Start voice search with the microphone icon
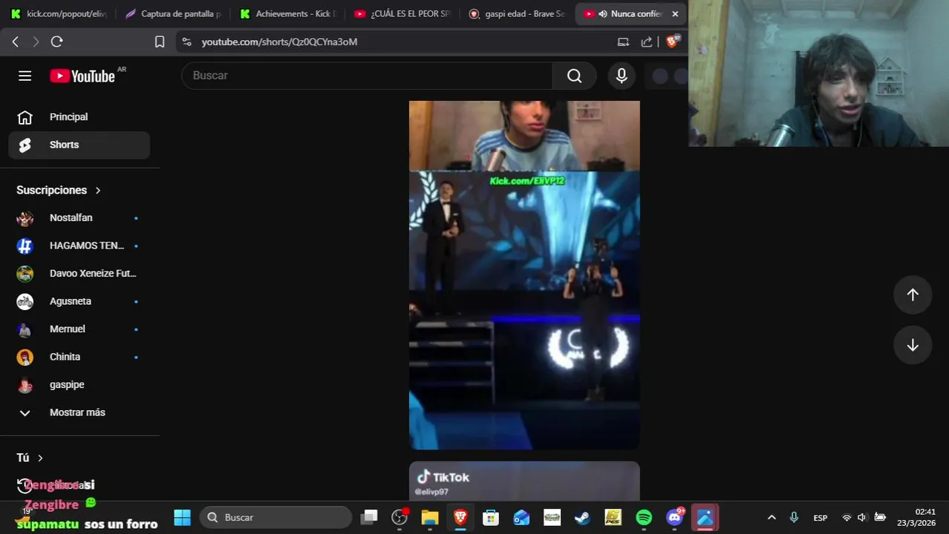 click(622, 76)
